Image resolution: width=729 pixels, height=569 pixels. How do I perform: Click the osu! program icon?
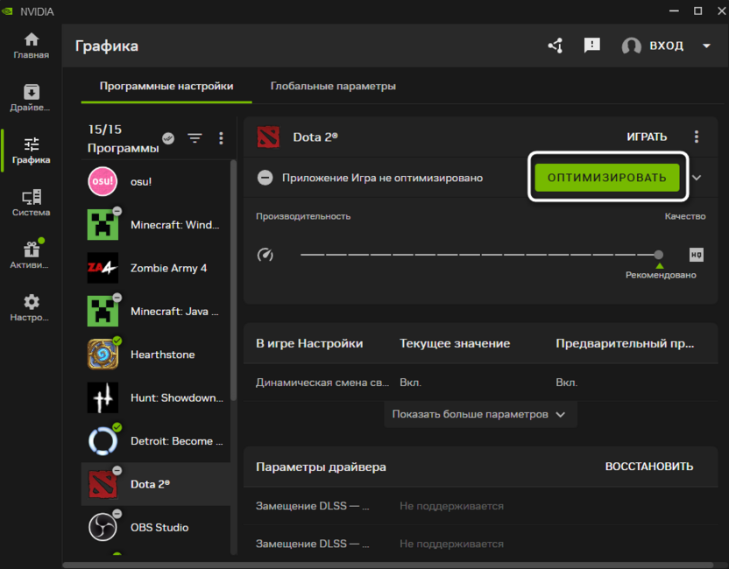[103, 181]
